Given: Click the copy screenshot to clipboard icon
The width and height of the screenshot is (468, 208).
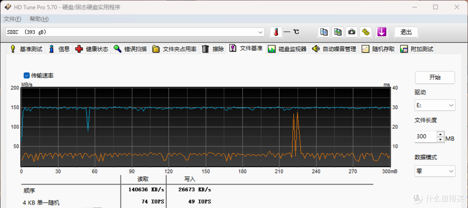Looking at the screenshot, I should 338,32.
